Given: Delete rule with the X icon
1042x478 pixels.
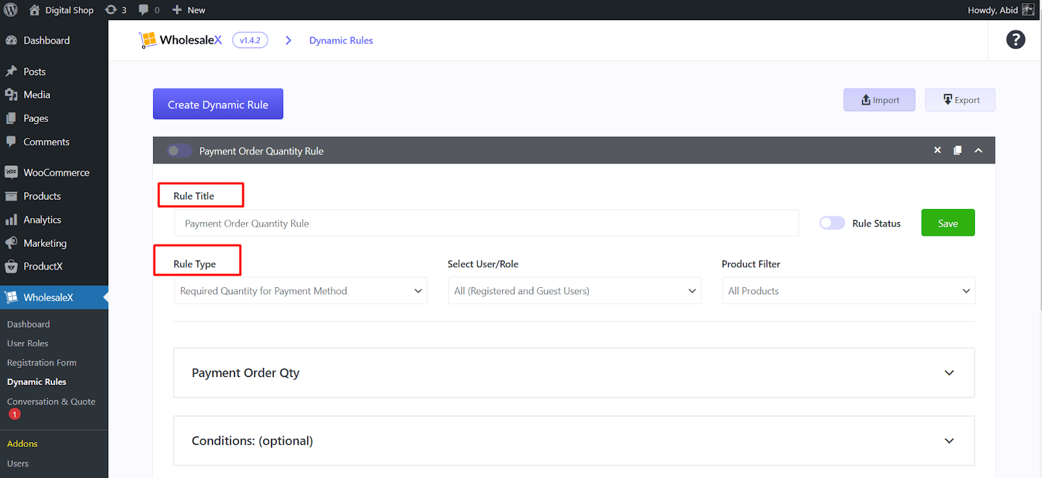Looking at the screenshot, I should coord(937,150).
